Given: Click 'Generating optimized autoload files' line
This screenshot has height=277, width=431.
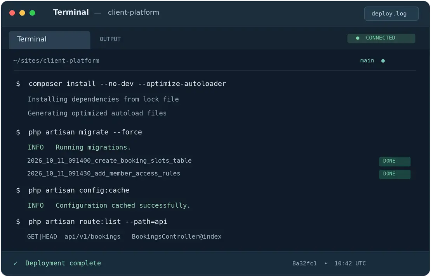Looking at the screenshot, I should coord(97,113).
